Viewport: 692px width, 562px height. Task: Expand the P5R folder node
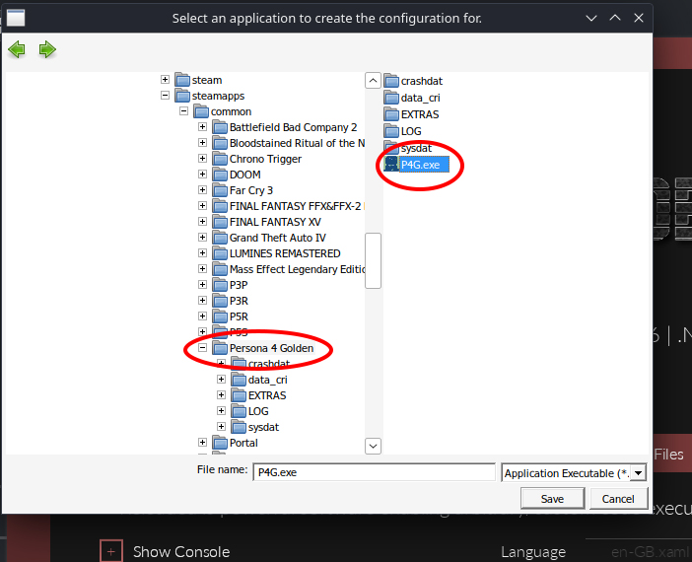tap(202, 316)
